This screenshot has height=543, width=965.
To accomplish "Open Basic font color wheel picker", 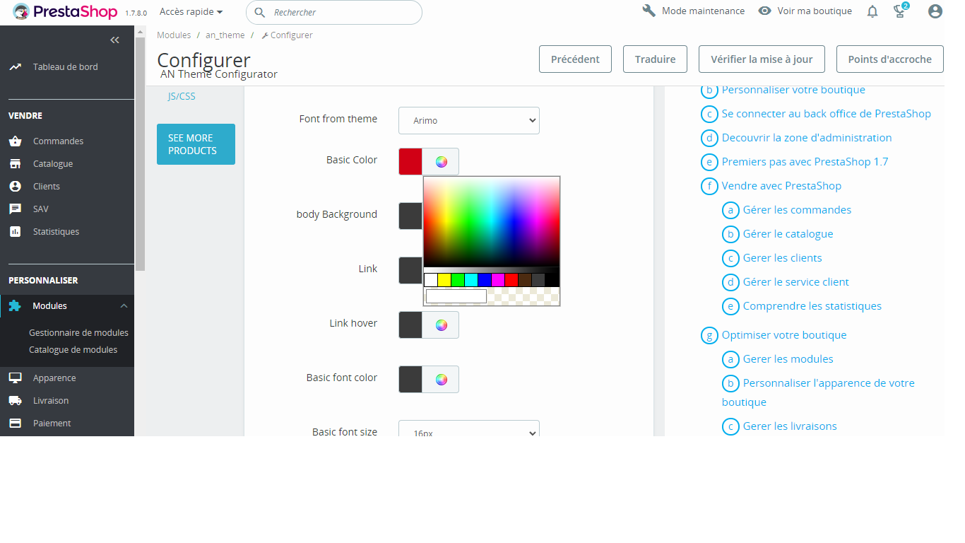I will 441,380.
